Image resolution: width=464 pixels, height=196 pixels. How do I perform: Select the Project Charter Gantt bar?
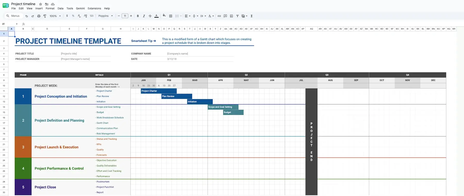tap(159, 91)
